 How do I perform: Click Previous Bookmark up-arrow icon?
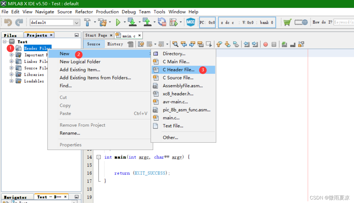pyautogui.click(x=219, y=44)
